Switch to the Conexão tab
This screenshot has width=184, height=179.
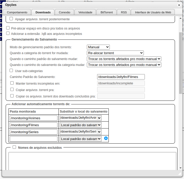click(64, 12)
